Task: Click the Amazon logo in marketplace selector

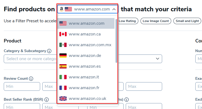Action: (x=61, y=9)
